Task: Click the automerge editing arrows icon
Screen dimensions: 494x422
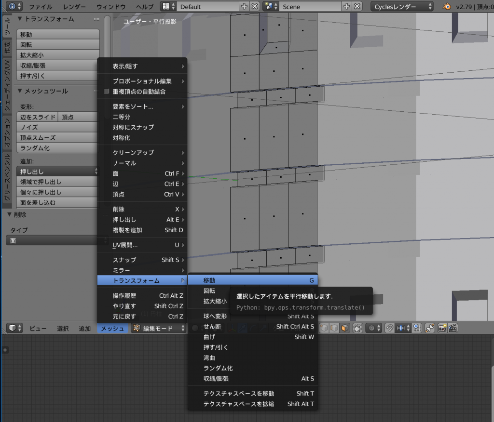Action: (x=429, y=328)
